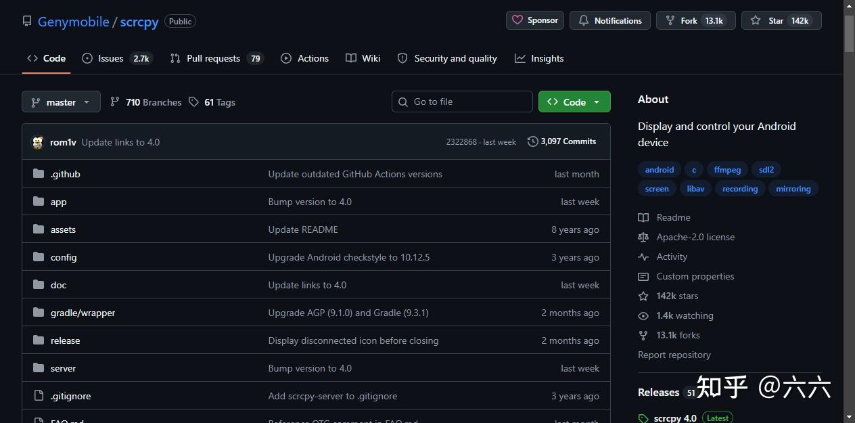The width and height of the screenshot is (855, 423).
Task: Select the c topic tag
Action: pyautogui.click(x=694, y=170)
